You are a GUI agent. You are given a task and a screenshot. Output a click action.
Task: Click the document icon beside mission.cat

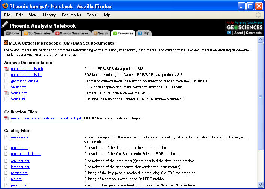click(6, 137)
